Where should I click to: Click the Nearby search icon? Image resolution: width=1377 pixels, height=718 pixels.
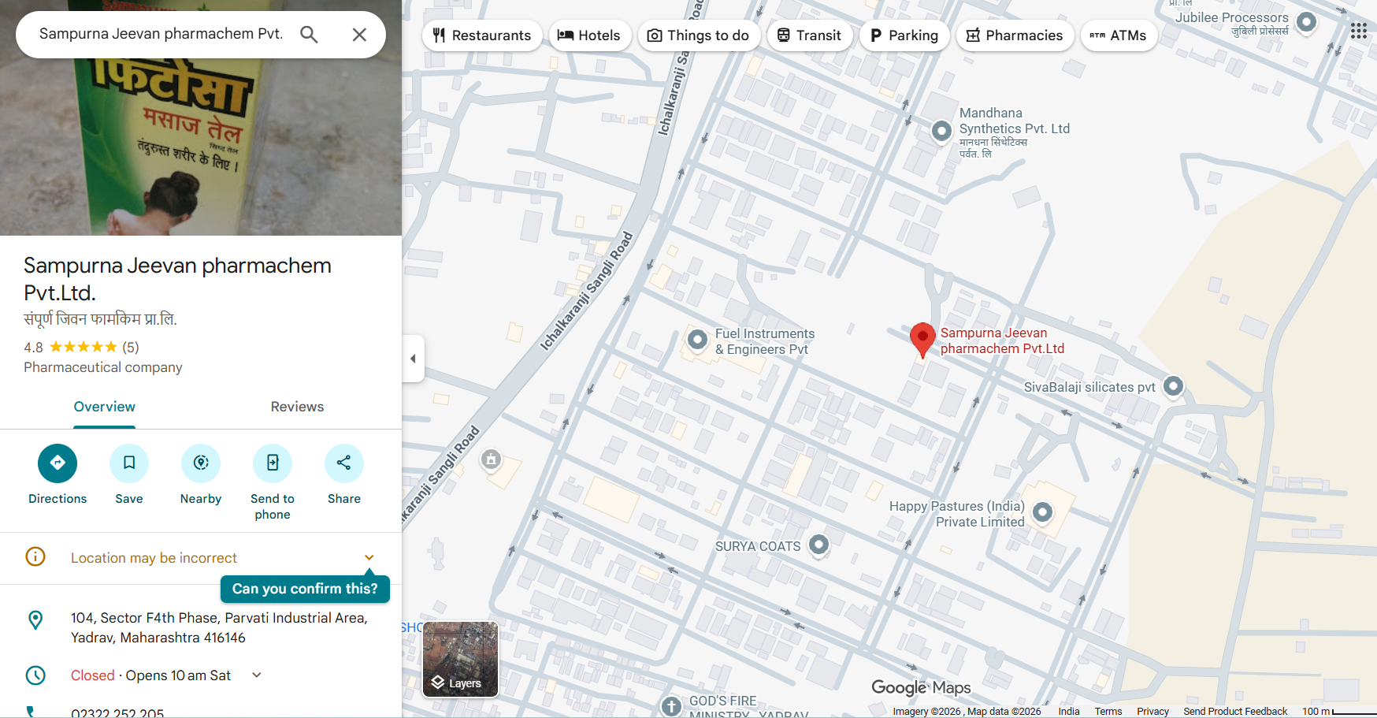(201, 463)
